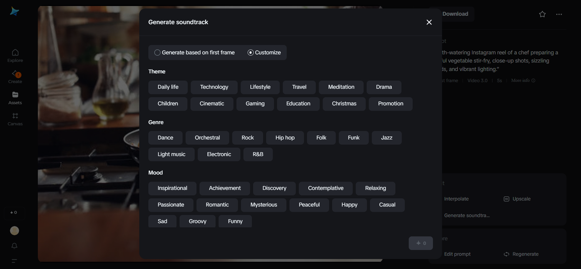This screenshot has height=269, width=581.
Task: Toggle the Relaxing mood chip
Action: coord(375,188)
